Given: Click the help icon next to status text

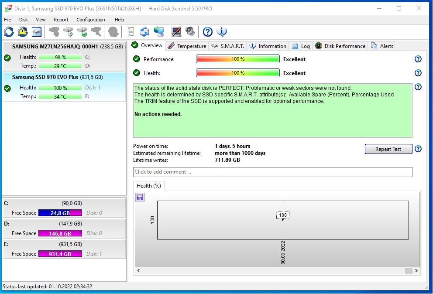Looking at the screenshot, I should [418, 87].
